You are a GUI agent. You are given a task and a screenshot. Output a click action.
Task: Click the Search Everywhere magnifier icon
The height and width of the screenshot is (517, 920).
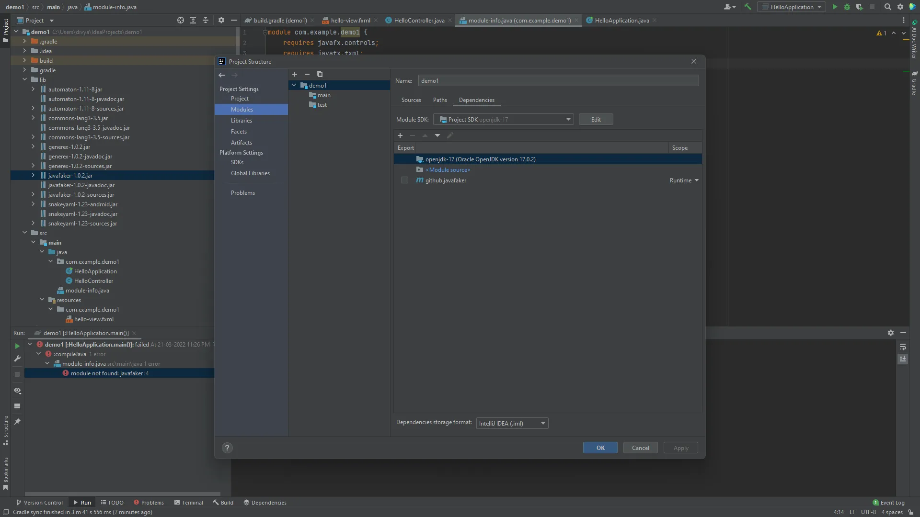[887, 7]
